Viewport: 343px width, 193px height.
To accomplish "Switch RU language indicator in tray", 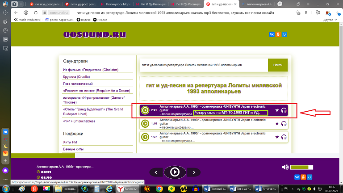I will pos(286,189).
